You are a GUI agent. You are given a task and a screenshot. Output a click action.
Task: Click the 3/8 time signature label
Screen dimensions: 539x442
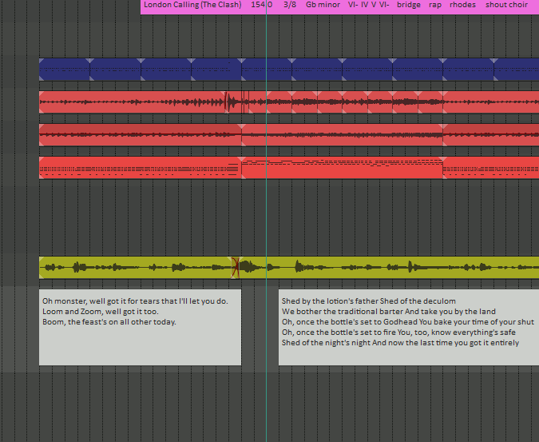pos(289,6)
